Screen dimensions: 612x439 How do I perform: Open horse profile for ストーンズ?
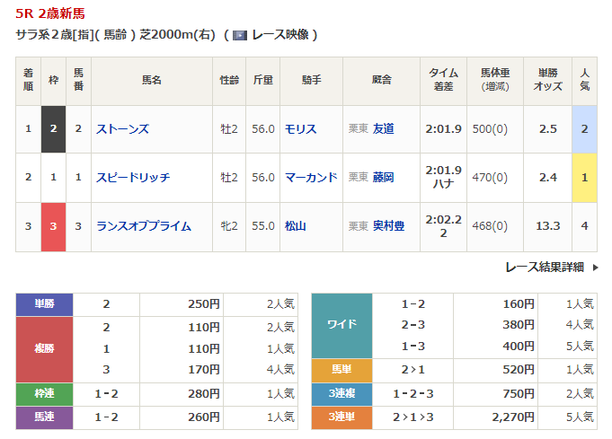click(122, 129)
